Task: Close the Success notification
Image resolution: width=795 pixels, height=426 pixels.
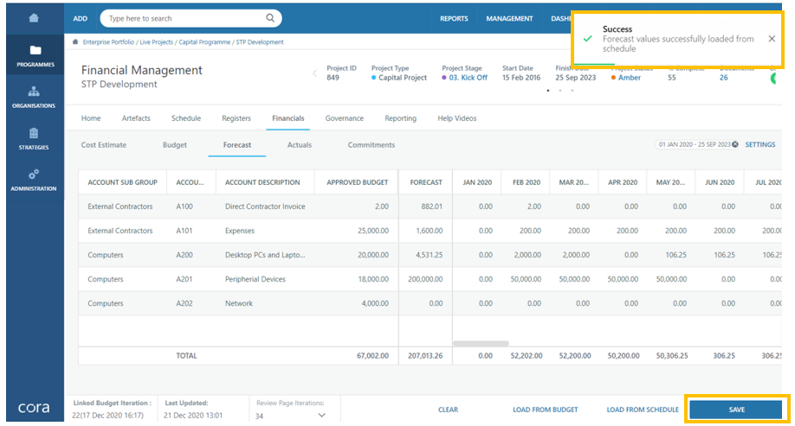Action: click(x=772, y=38)
